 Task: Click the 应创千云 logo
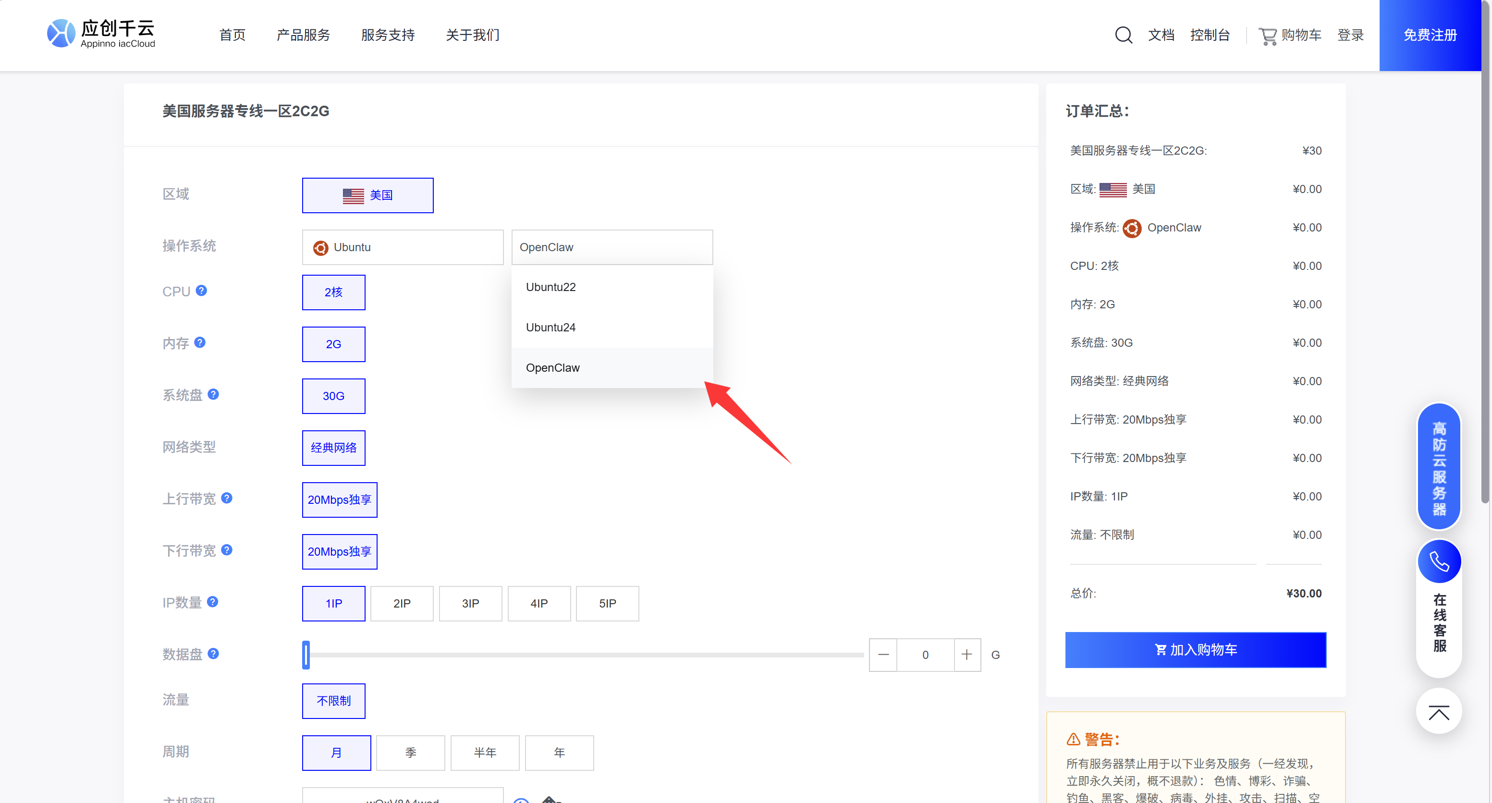[101, 34]
